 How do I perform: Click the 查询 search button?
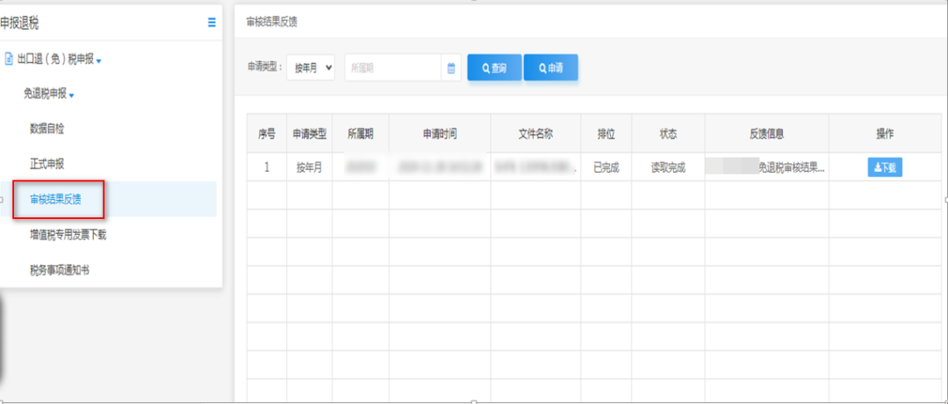[494, 67]
